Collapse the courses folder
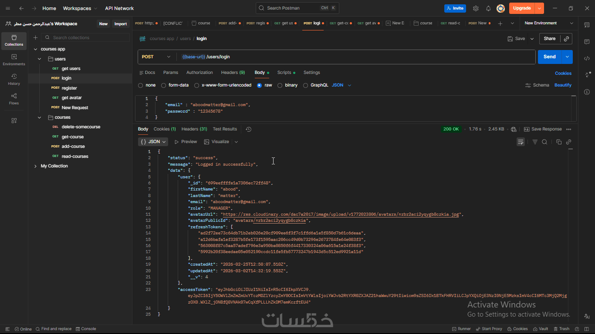 pos(40,117)
